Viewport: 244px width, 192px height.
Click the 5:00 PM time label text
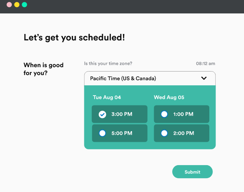click(x=122, y=133)
